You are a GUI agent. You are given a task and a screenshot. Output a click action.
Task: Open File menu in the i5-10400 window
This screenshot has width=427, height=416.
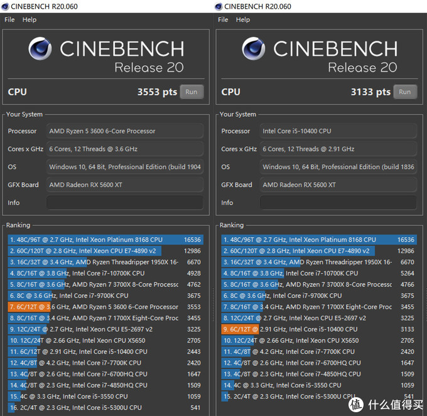[x=223, y=19]
